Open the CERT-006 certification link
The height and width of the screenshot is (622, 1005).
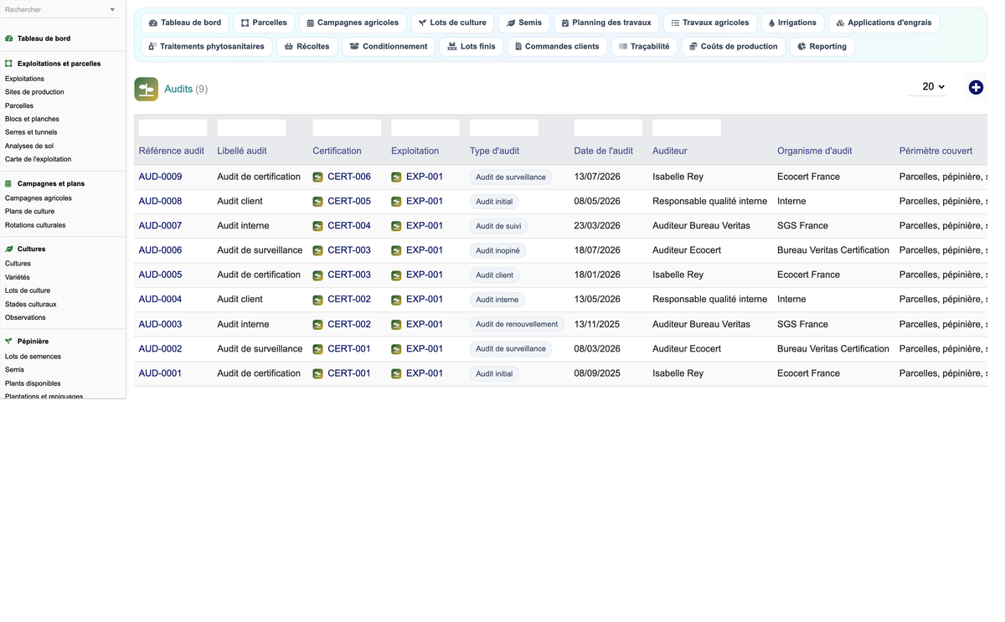tap(349, 177)
